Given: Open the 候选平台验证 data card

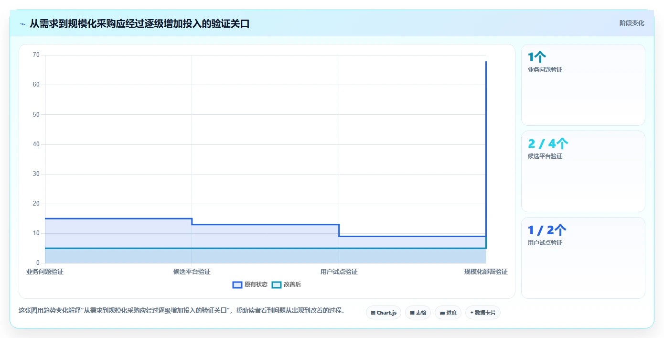Looking at the screenshot, I should (583, 171).
